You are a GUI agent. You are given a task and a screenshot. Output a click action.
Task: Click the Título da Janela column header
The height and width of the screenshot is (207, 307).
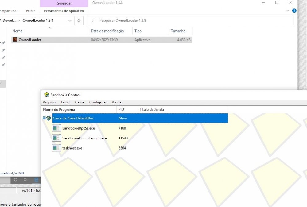(152, 109)
